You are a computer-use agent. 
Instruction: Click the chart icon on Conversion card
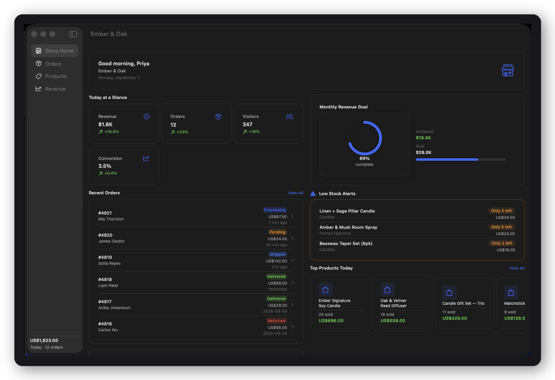(x=146, y=158)
